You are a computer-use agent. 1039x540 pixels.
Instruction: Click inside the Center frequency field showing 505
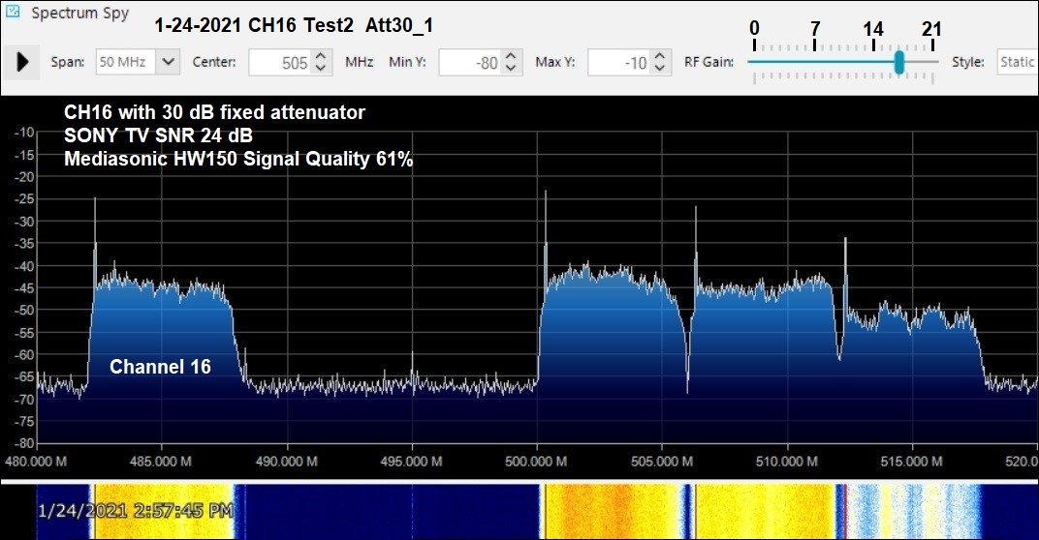[x=281, y=63]
